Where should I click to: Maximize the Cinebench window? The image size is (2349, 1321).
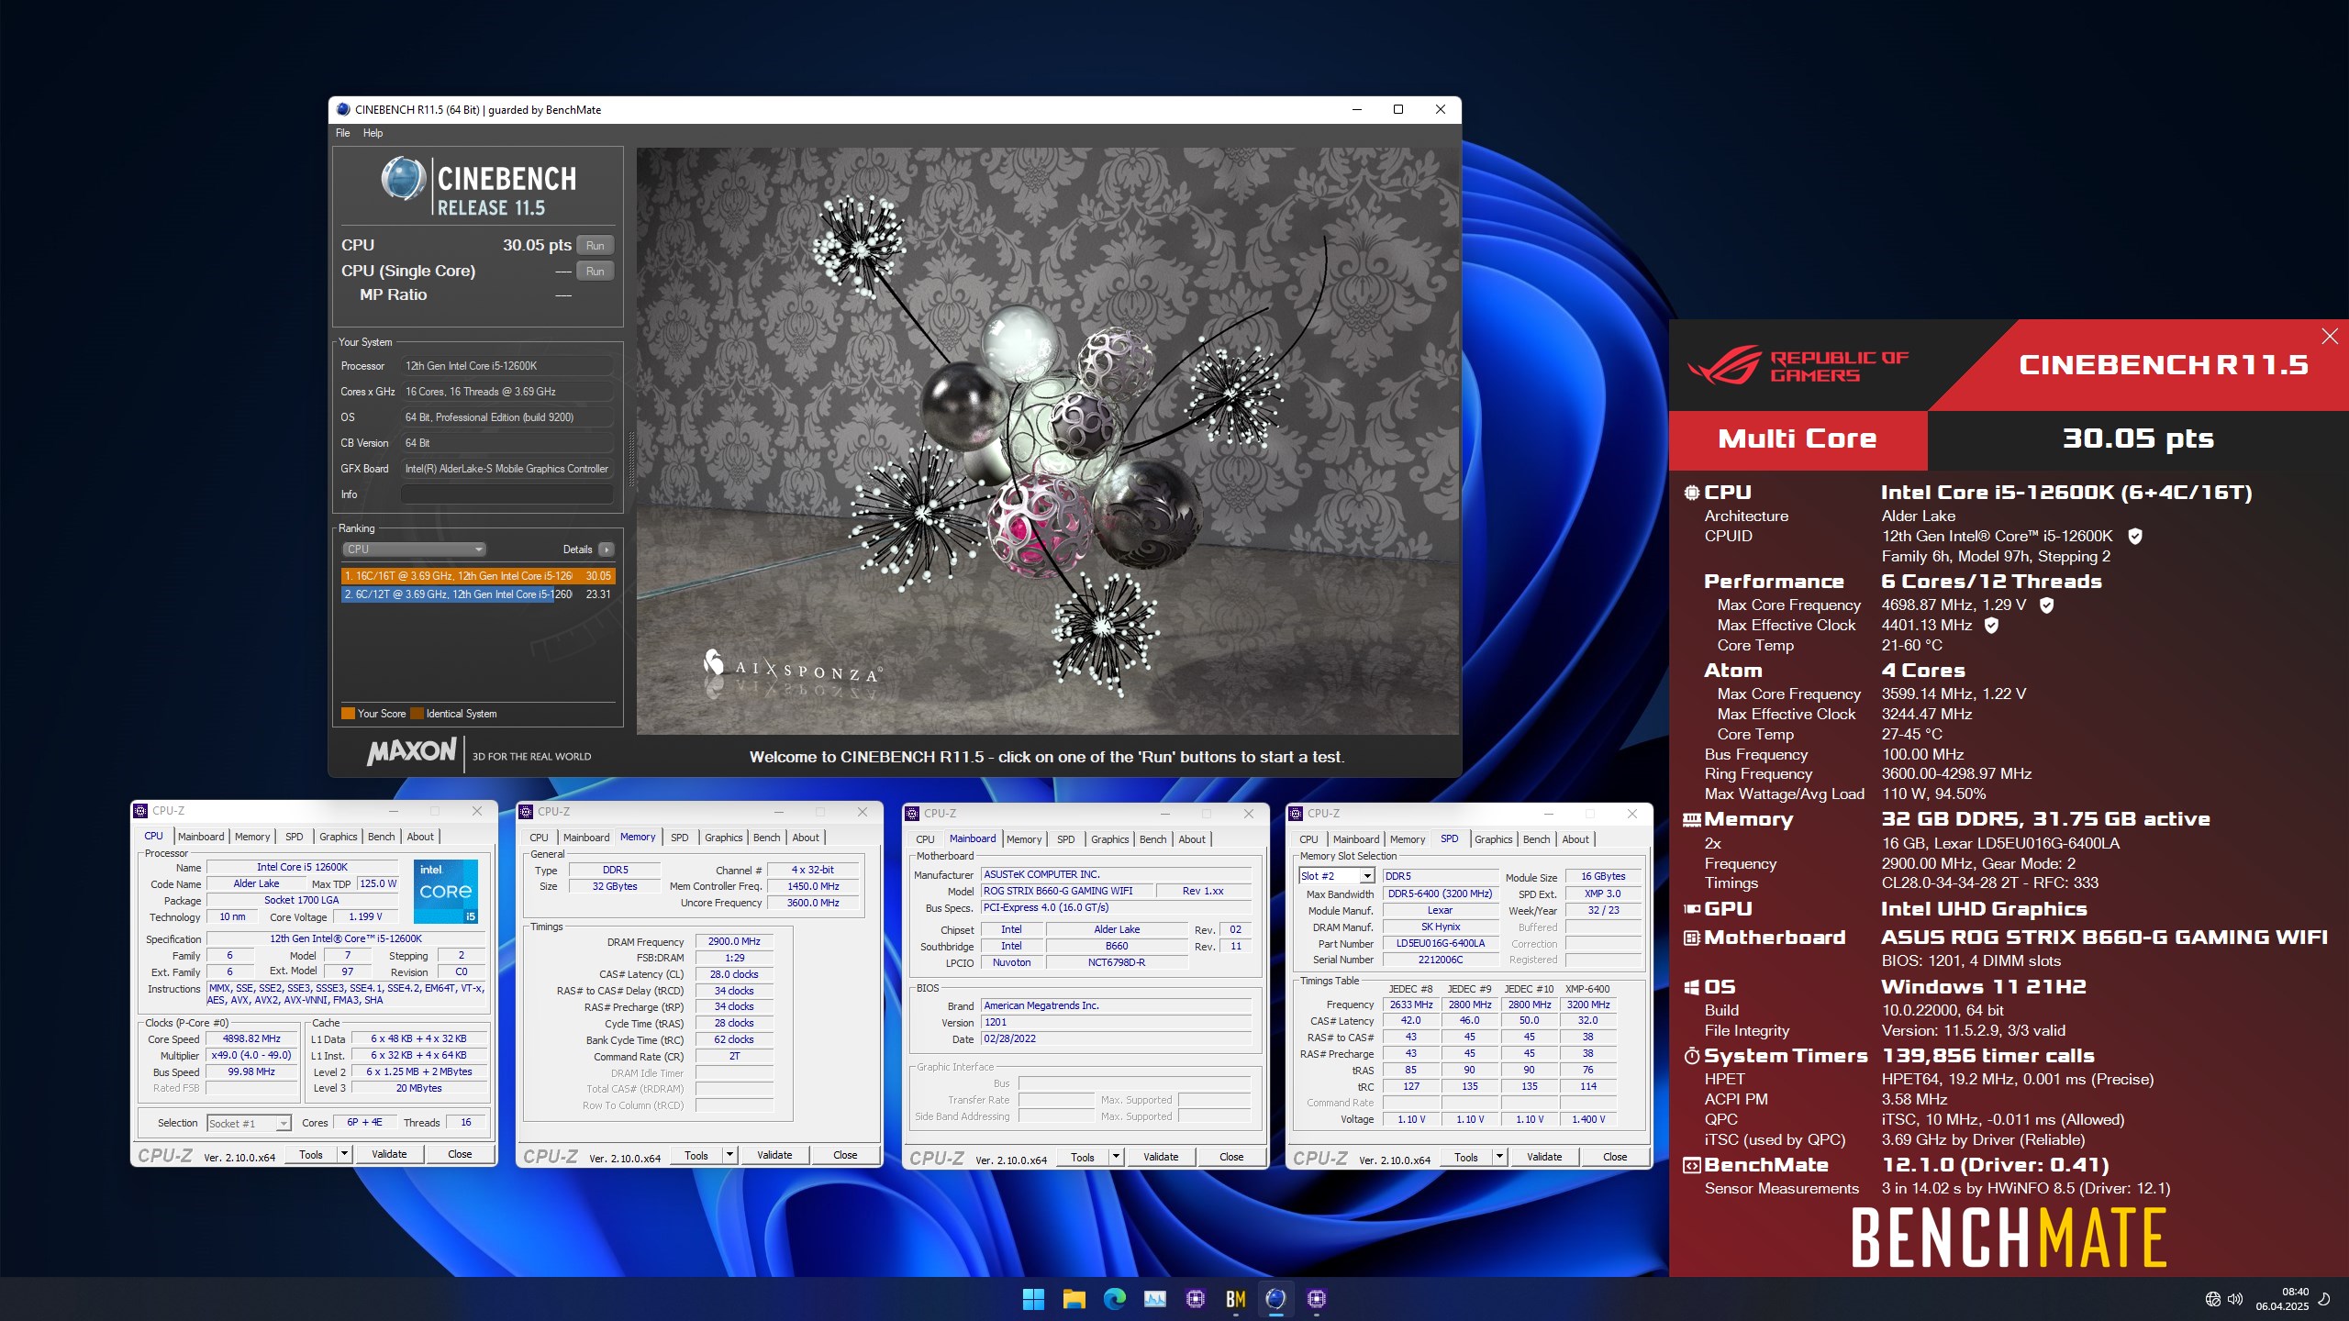point(1398,109)
